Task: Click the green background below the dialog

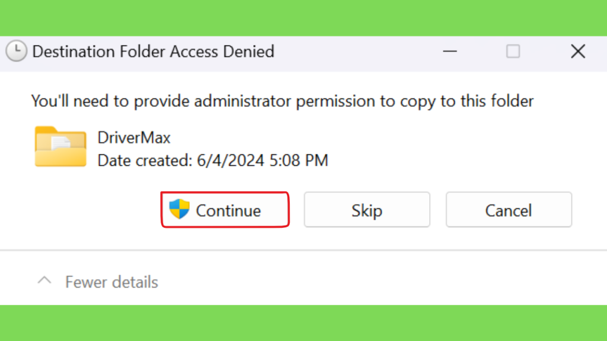Action: 303,323
